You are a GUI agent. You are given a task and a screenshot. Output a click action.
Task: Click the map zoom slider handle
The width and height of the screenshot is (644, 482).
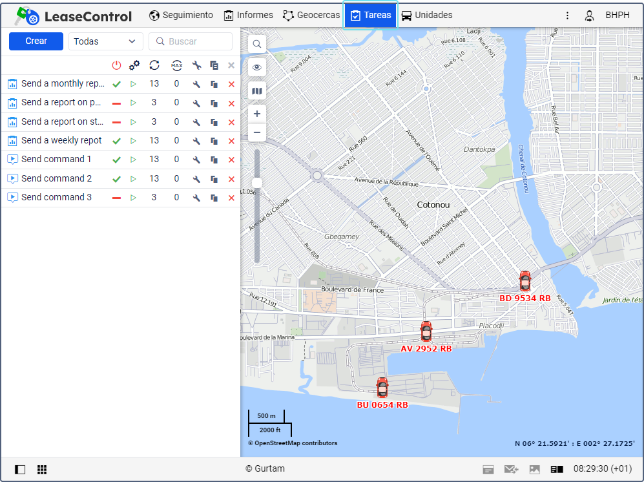click(x=257, y=183)
